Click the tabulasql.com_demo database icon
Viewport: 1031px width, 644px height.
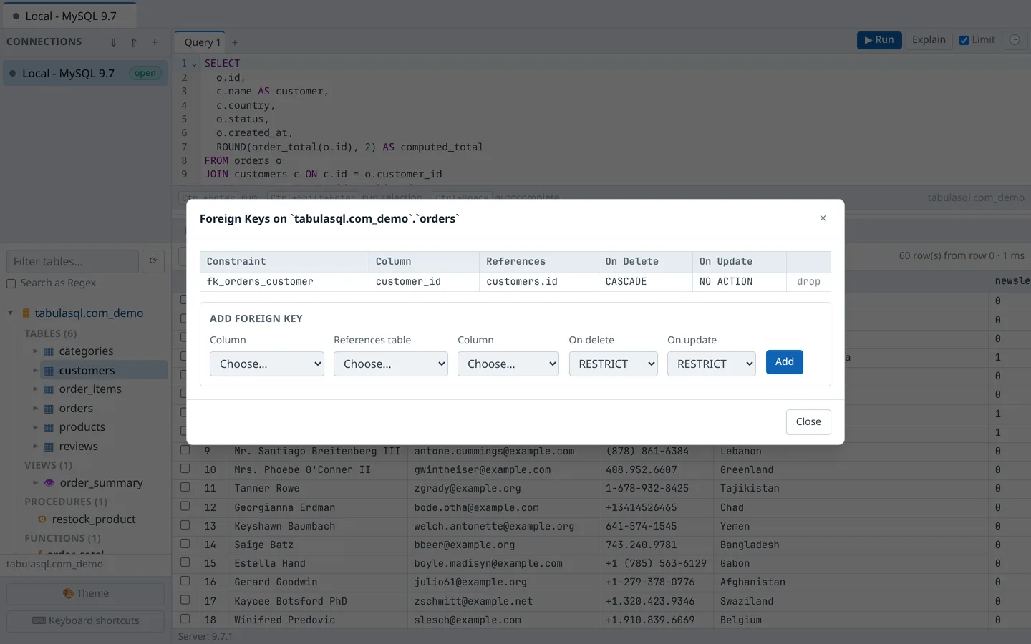(26, 313)
